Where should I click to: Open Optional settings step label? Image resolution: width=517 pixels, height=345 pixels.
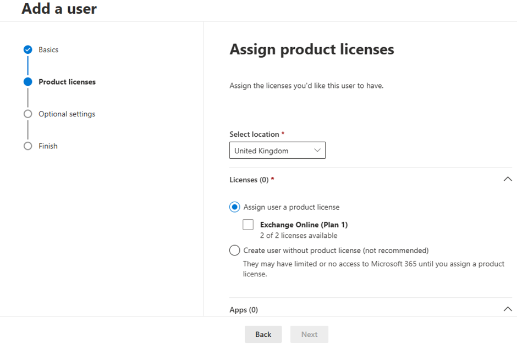pyautogui.click(x=67, y=114)
